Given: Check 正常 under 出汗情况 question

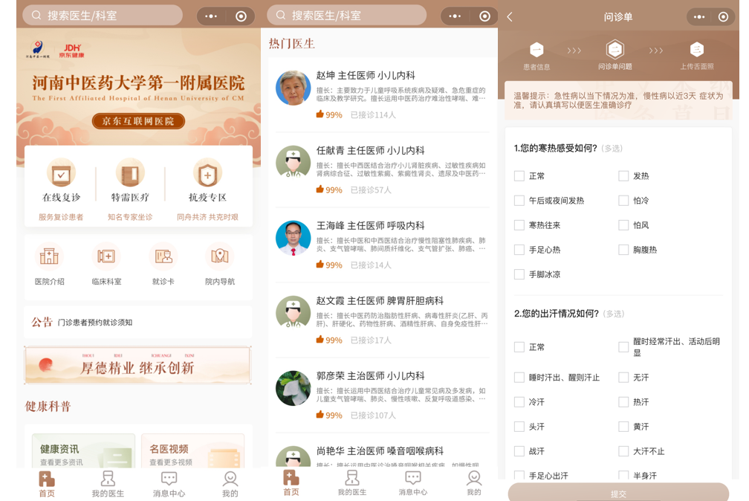Looking at the screenshot, I should (519, 347).
